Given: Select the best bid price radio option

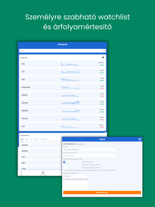Looking at the screenshot, I should 64,165.
